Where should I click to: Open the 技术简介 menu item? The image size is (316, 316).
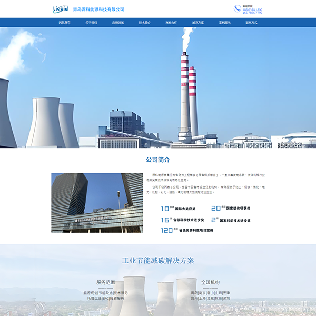[x=144, y=23]
